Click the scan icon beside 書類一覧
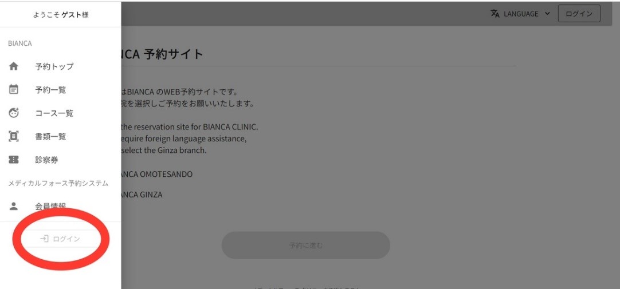 point(14,136)
